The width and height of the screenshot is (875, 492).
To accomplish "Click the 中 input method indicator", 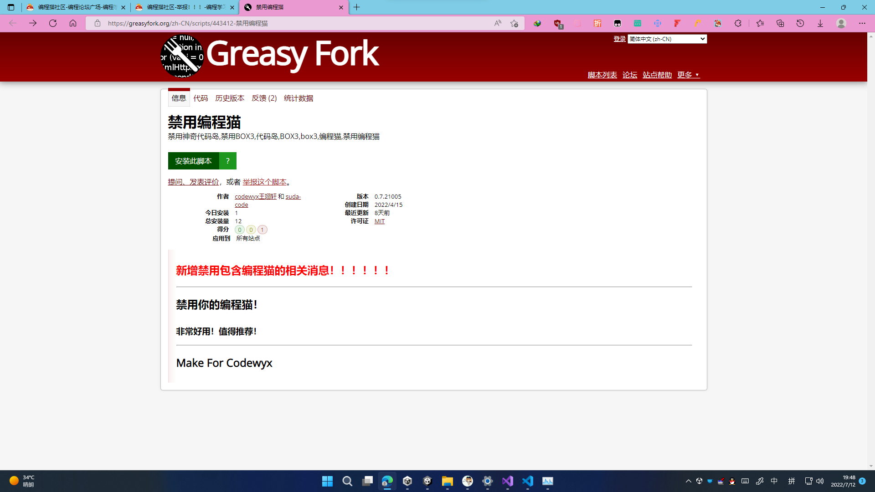I will click(x=774, y=481).
